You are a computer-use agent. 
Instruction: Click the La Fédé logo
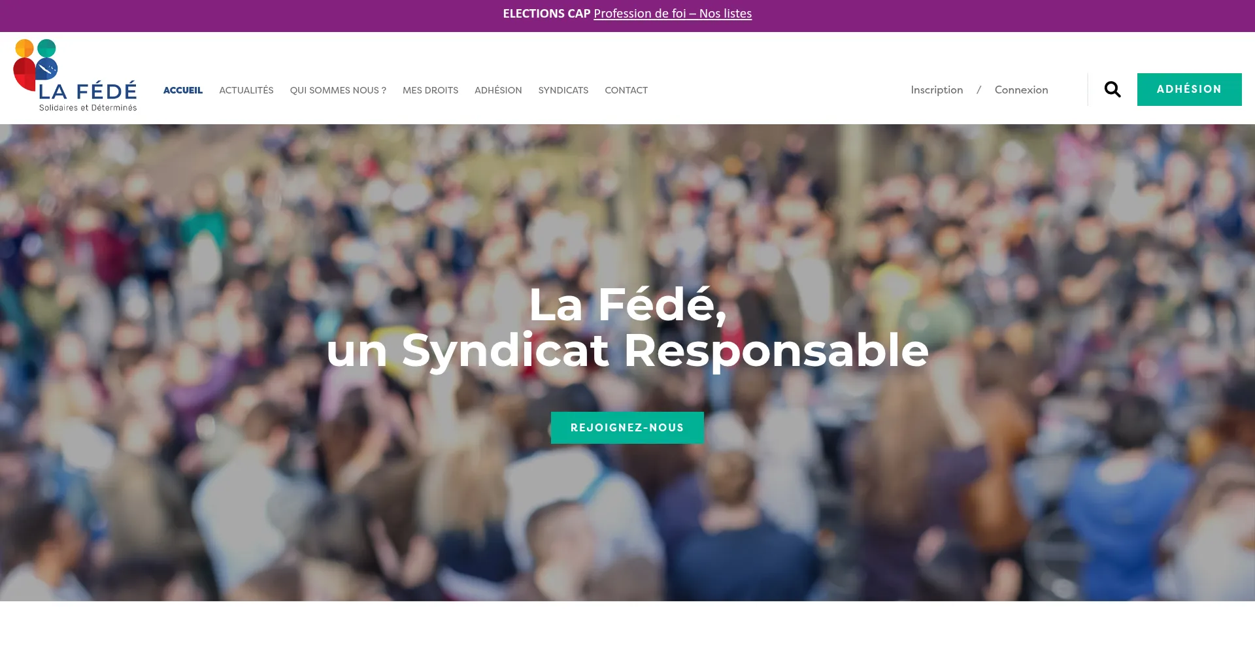(x=75, y=75)
